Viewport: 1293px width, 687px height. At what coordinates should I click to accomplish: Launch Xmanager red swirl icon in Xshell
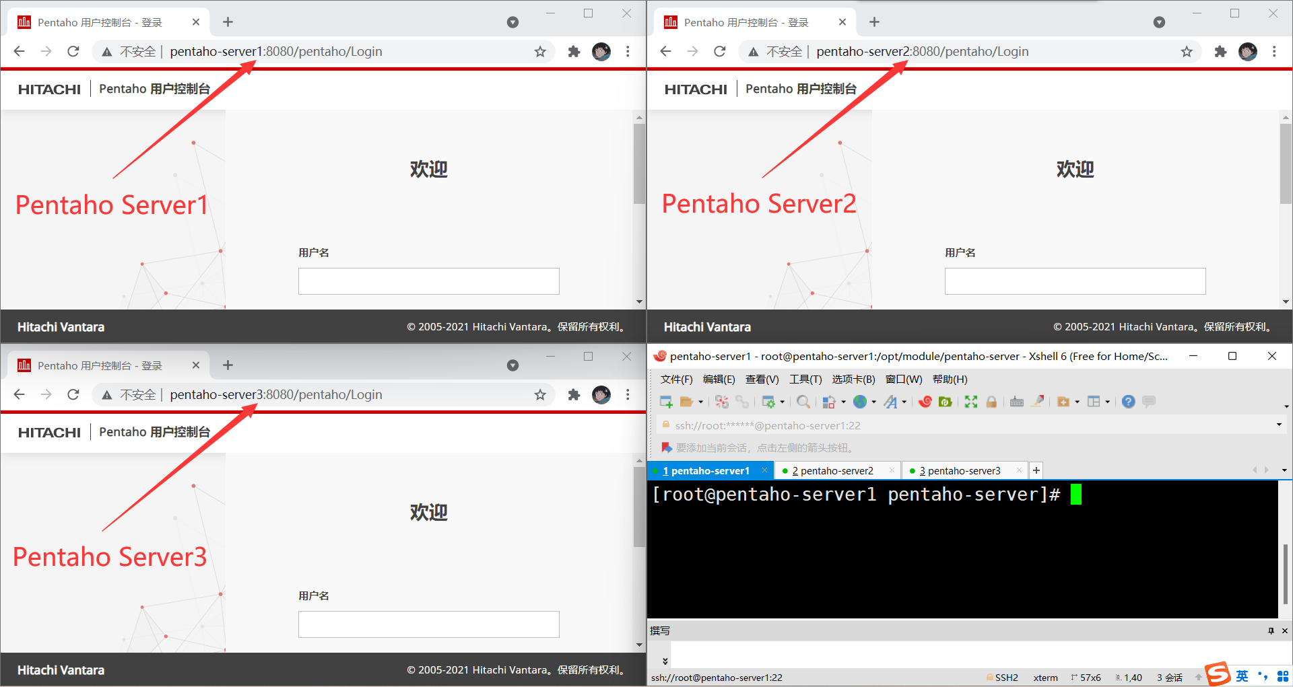pyautogui.click(x=925, y=402)
